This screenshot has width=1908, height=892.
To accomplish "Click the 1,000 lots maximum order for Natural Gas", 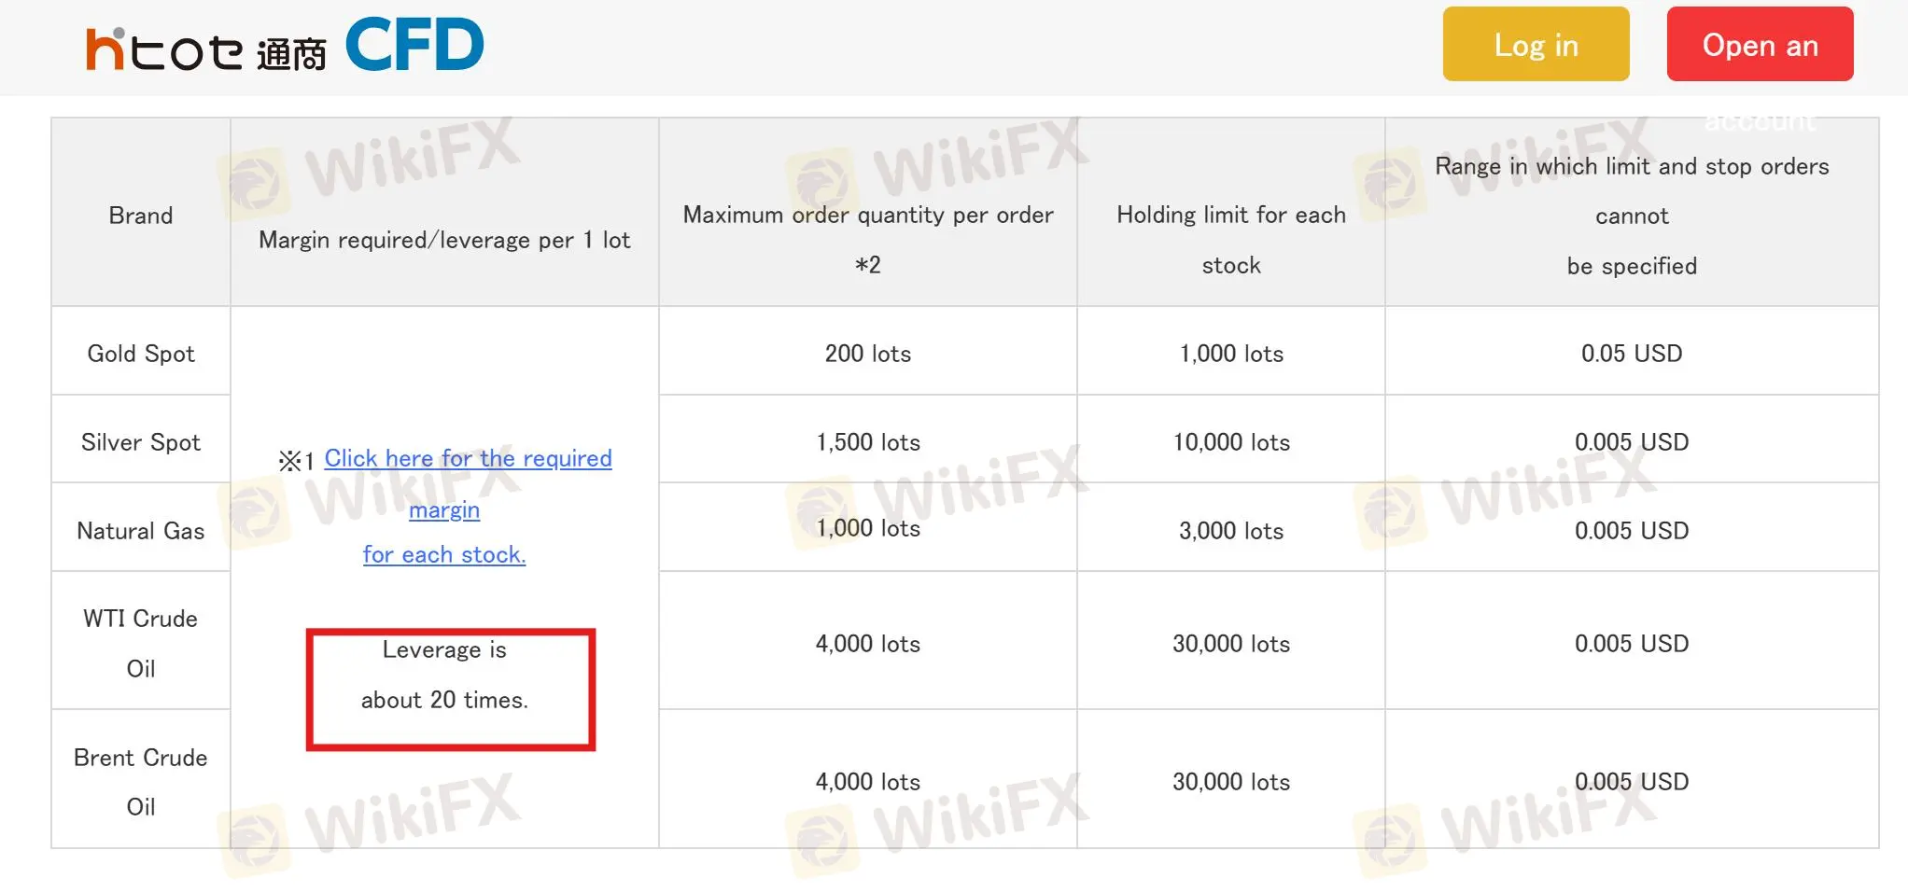I will 868,528.
